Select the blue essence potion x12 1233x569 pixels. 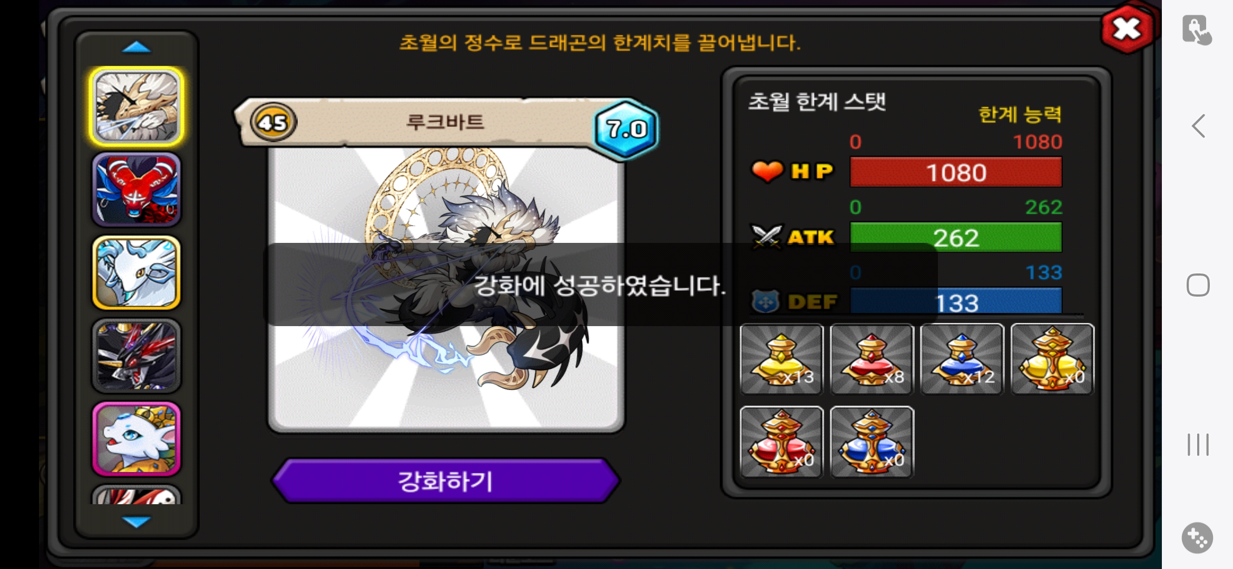[962, 359]
